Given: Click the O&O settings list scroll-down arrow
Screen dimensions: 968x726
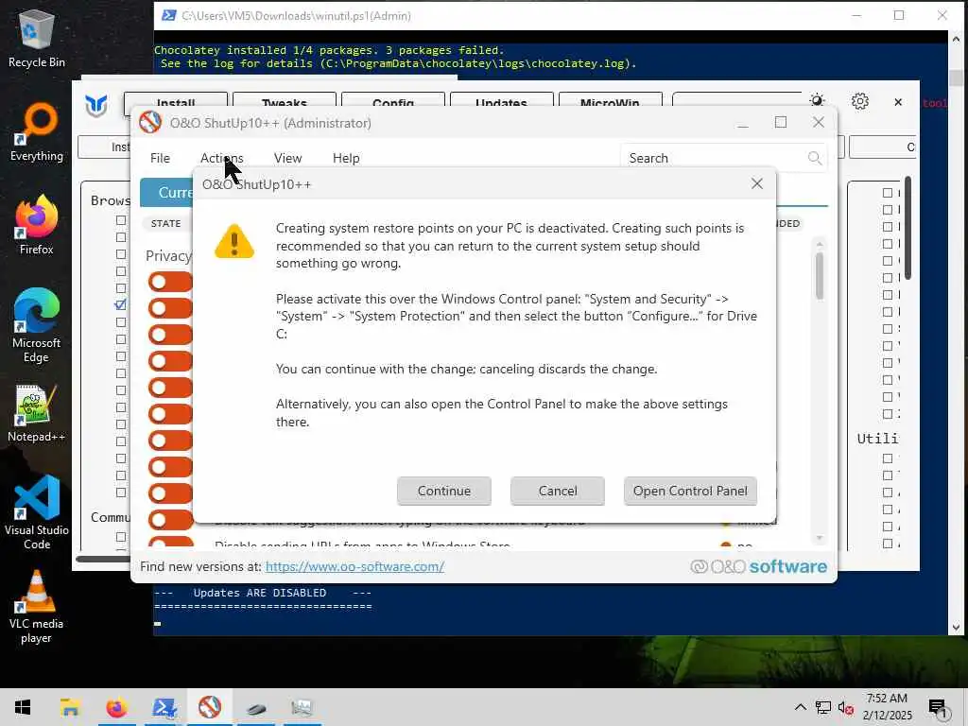Looking at the screenshot, I should 820,538.
